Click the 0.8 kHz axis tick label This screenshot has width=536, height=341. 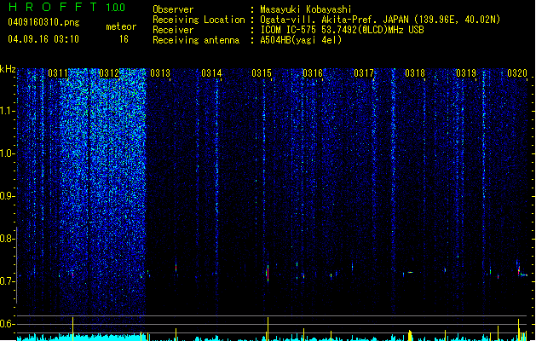pyautogui.click(x=7, y=239)
